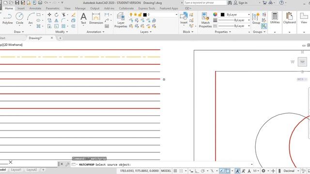Activate the Rotate tool
Viewport: 310px width, 174px height.
pyautogui.click(x=56, y=14)
